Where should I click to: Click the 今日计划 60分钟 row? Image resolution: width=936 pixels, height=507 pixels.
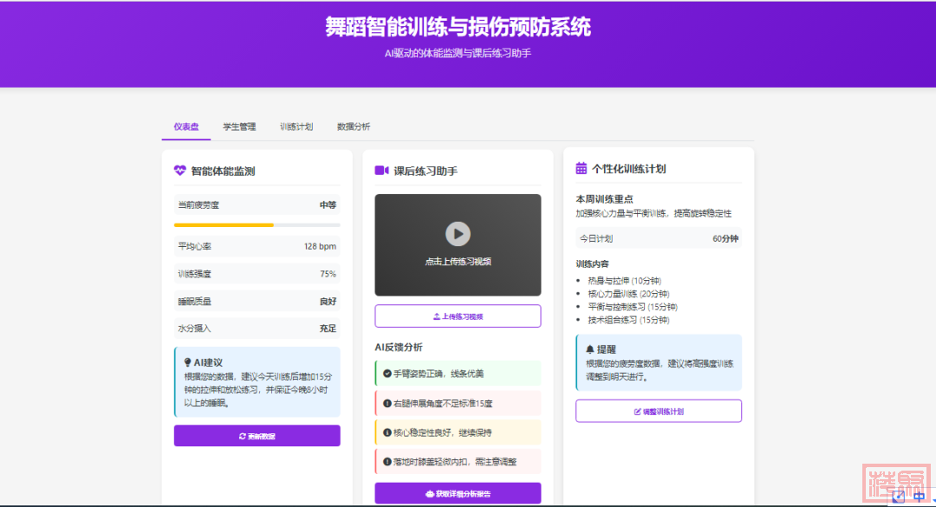[659, 238]
